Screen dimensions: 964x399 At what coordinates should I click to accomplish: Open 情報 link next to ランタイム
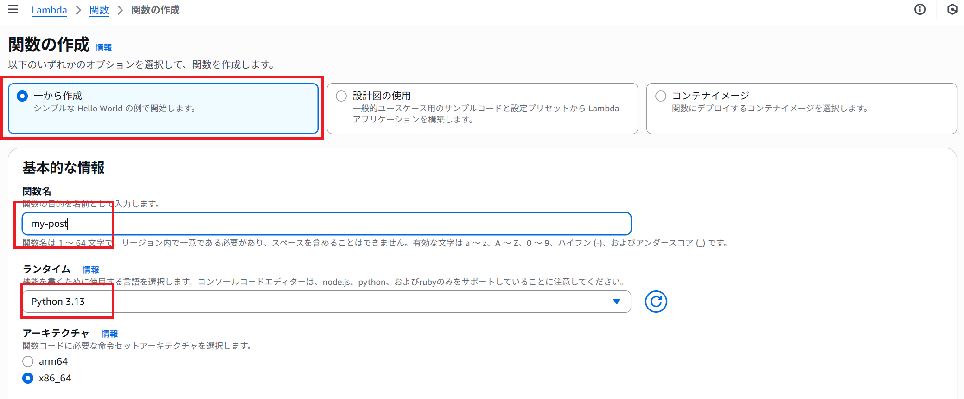91,270
